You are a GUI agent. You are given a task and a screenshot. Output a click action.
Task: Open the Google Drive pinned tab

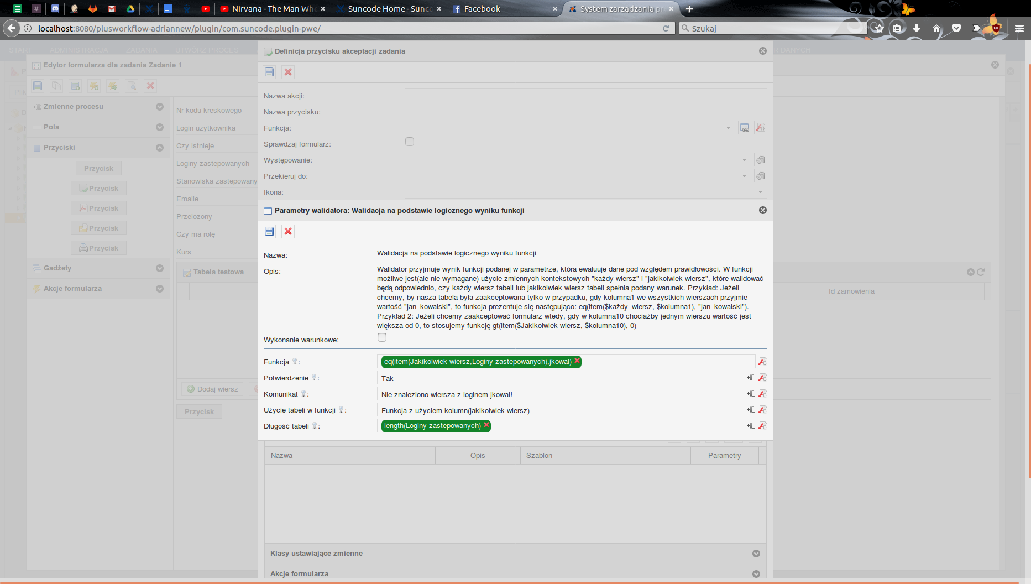point(130,9)
